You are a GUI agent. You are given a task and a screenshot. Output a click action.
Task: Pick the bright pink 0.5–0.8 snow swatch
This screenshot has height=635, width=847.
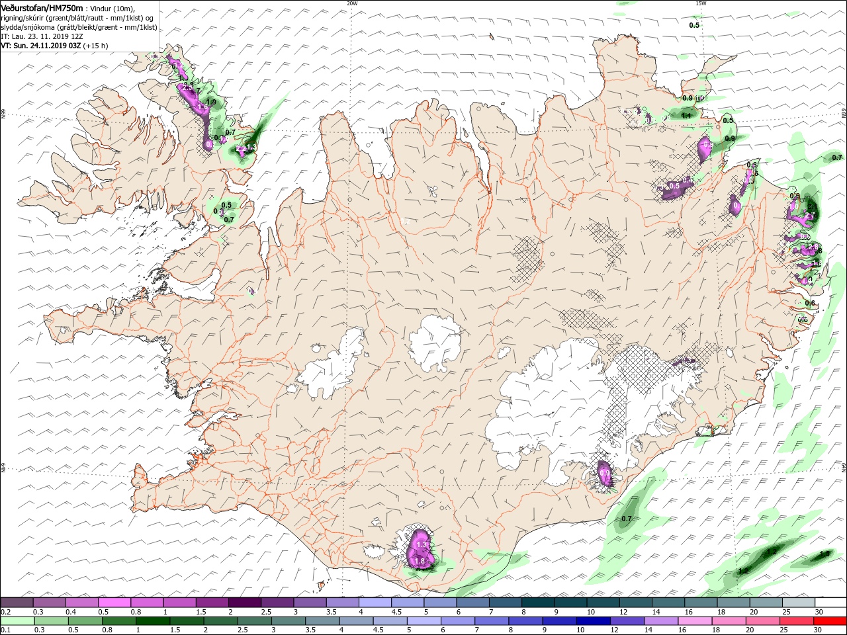tap(114, 602)
